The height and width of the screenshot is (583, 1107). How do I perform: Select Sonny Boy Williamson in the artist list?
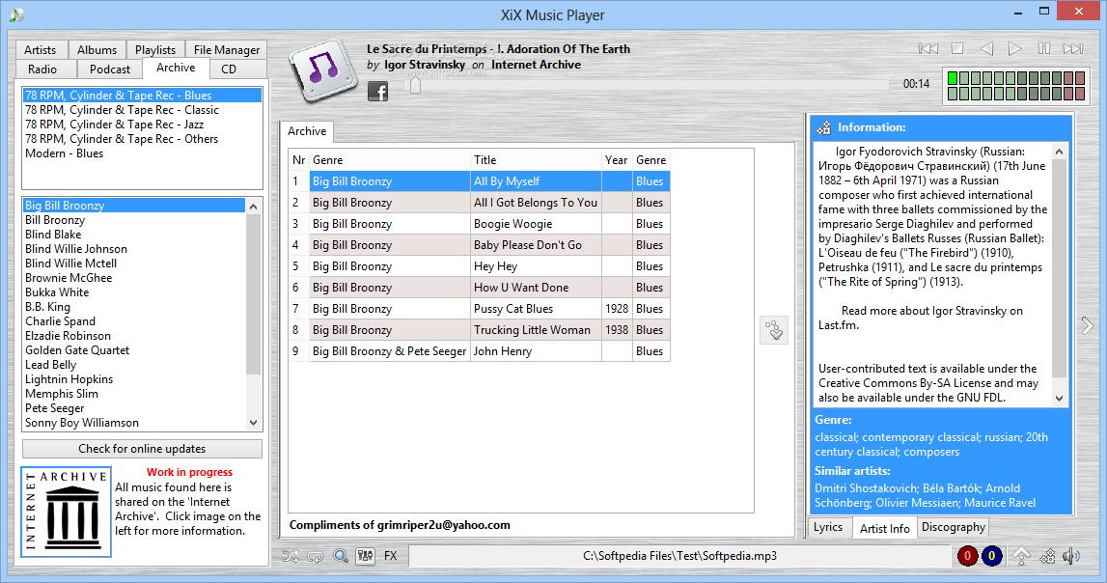point(134,423)
